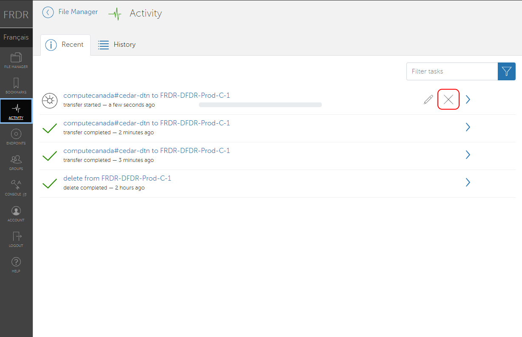The image size is (522, 337).
Task: Click the back arrow circle icon
Action: [48, 12]
